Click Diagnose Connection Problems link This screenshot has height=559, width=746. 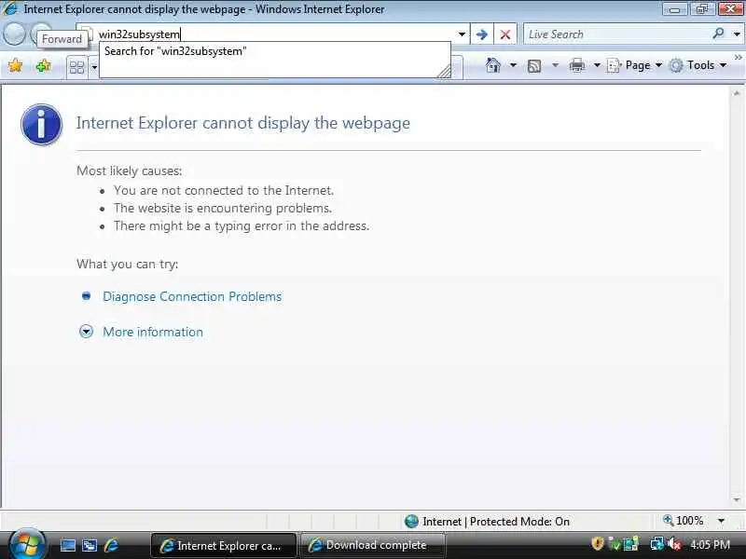point(192,296)
